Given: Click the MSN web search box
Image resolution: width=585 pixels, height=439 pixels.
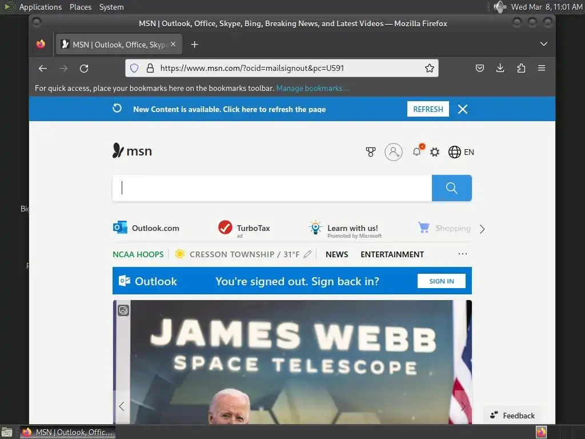Looking at the screenshot, I should pos(273,187).
